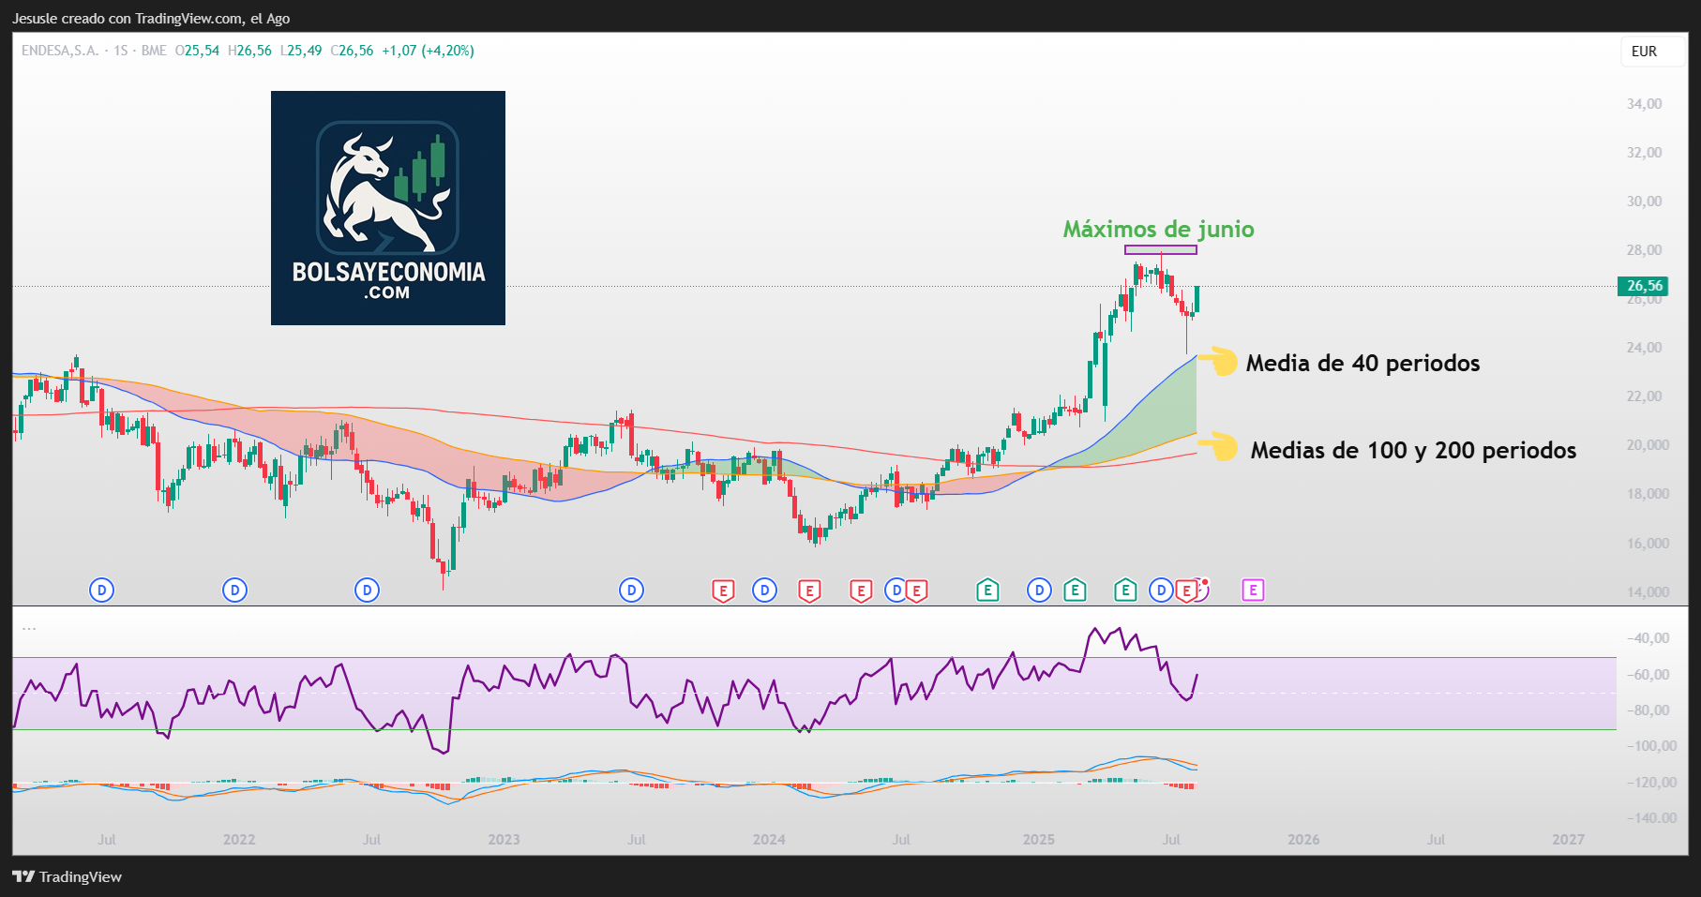Click the change value +1,07 (+4,20%)
Image resolution: width=1701 pixels, height=897 pixels.
click(x=428, y=51)
